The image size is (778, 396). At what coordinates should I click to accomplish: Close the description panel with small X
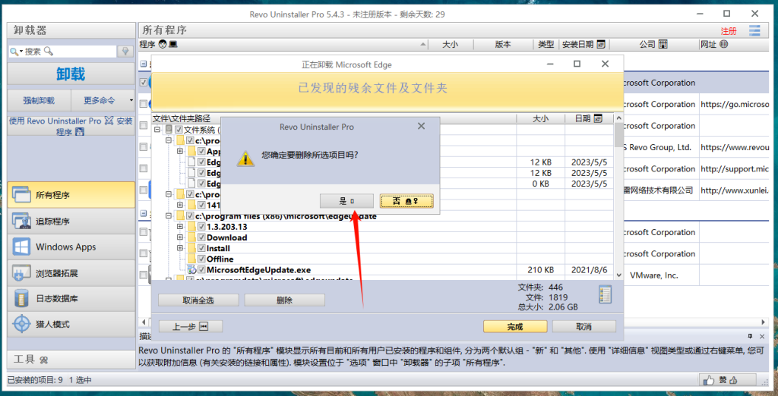(764, 336)
